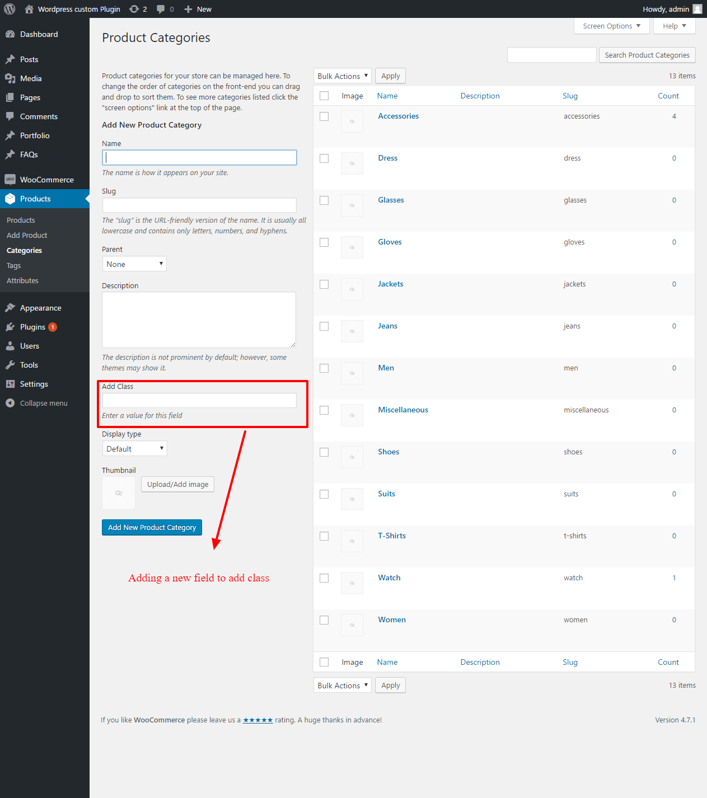The width and height of the screenshot is (707, 798).
Task: Click the home site icon
Action: (29, 9)
